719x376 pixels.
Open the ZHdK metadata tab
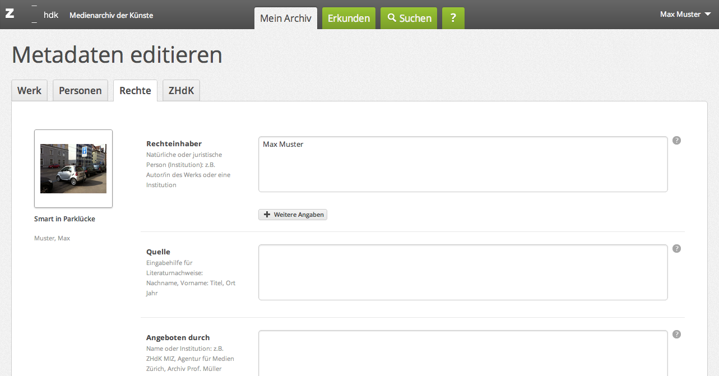pyautogui.click(x=181, y=91)
